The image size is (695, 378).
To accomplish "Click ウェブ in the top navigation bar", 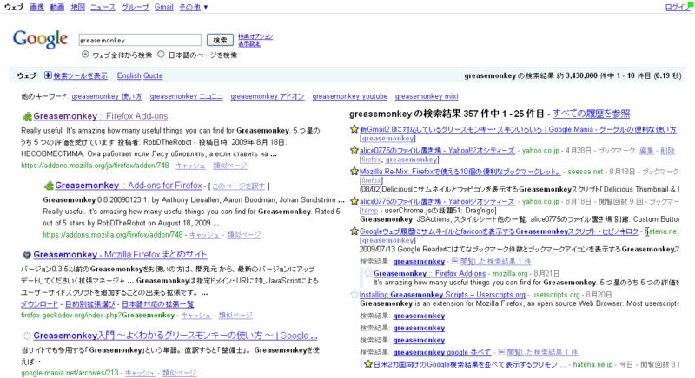I will click(14, 7).
